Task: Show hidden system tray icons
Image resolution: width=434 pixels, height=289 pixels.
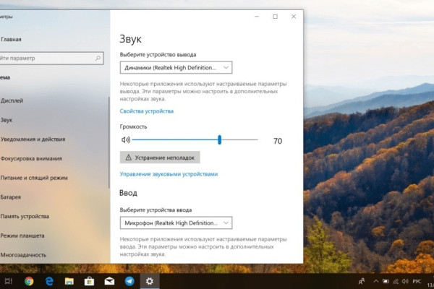Action: click(375, 281)
